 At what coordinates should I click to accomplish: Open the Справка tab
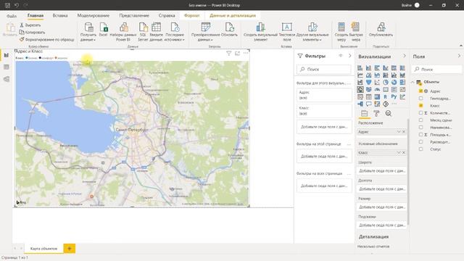click(167, 15)
